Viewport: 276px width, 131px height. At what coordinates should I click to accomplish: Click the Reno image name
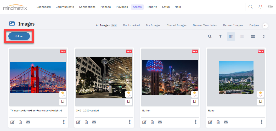[x=211, y=111]
